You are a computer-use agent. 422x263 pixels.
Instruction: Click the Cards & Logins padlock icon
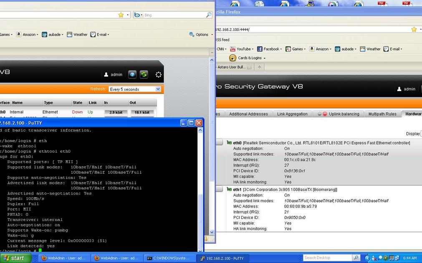pyautogui.click(x=233, y=58)
